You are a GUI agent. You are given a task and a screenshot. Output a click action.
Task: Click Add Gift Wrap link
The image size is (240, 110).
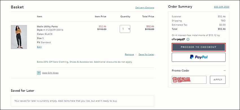50,73
